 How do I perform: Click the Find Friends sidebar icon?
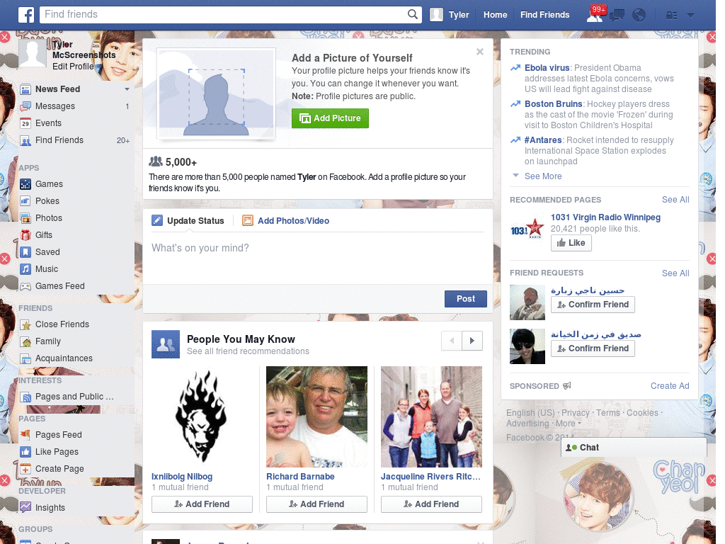tap(25, 141)
